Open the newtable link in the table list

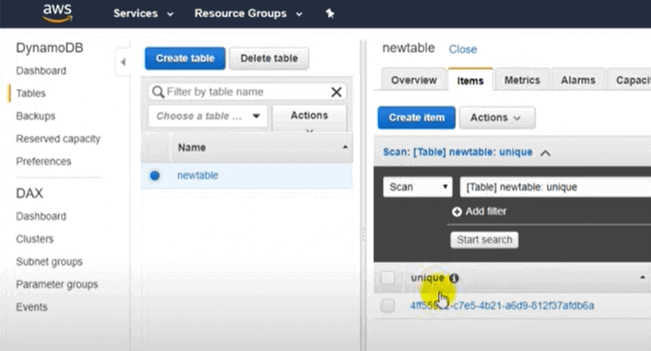point(198,175)
